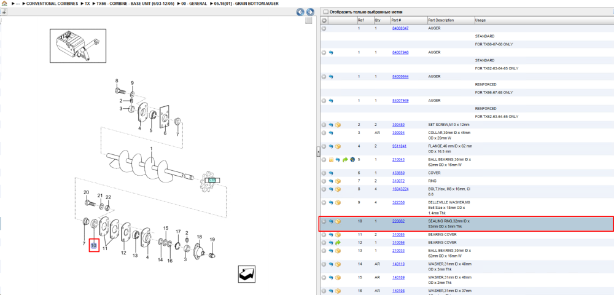Open the TX breadcrumb level

pyautogui.click(x=87, y=4)
